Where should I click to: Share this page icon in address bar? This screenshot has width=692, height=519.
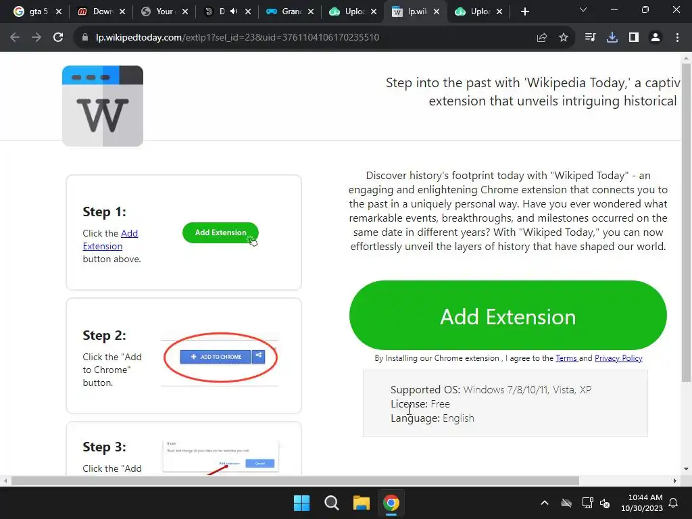(542, 38)
